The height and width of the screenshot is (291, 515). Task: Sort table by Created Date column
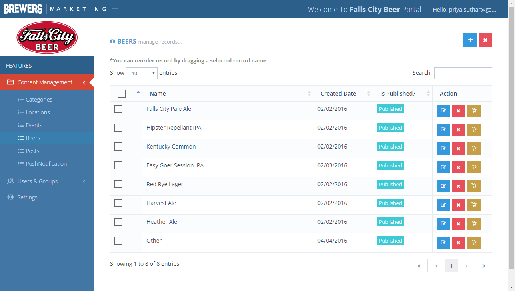coord(343,94)
